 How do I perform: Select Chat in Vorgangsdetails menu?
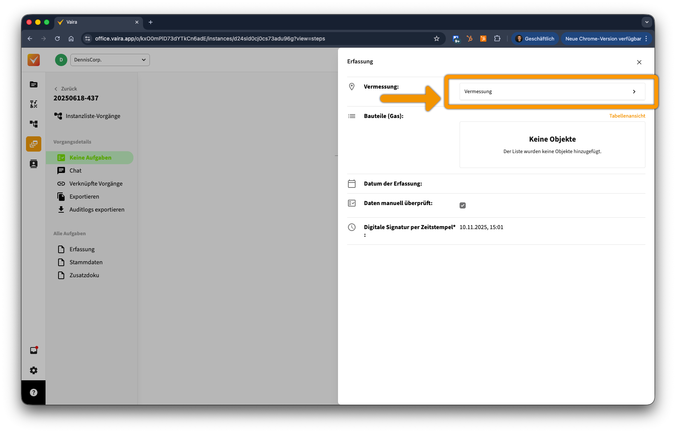point(75,171)
